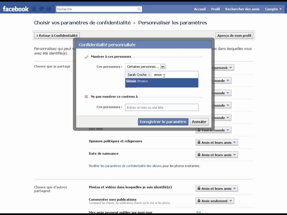
Task: Remove Sarah Croche token with x
Action: click(x=149, y=75)
